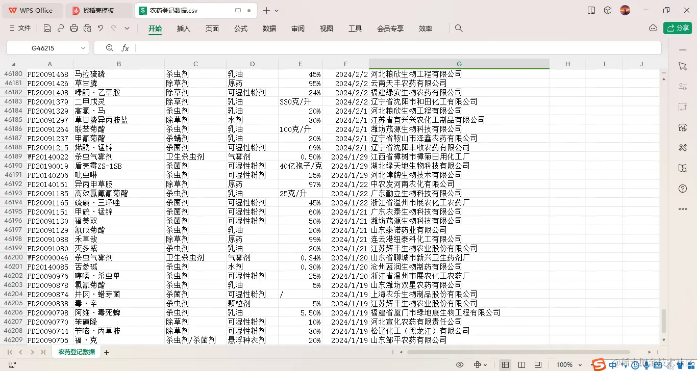Click the Print icon in the quick access toolbar
The height and width of the screenshot is (371, 697).
pyautogui.click(x=74, y=29)
